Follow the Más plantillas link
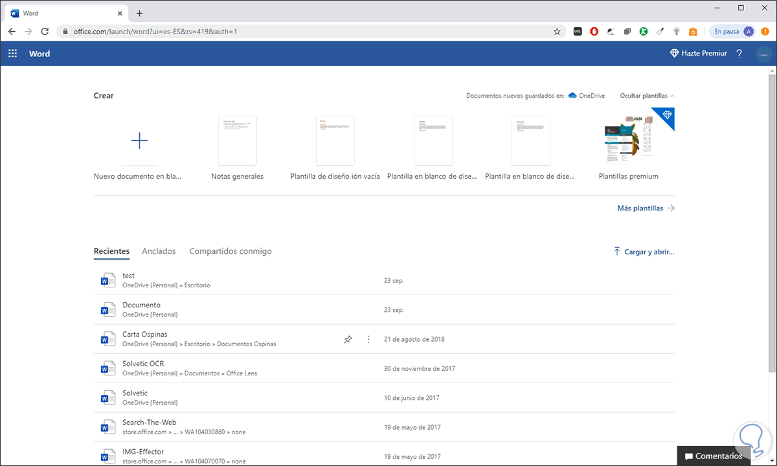777x466 pixels. tap(646, 208)
